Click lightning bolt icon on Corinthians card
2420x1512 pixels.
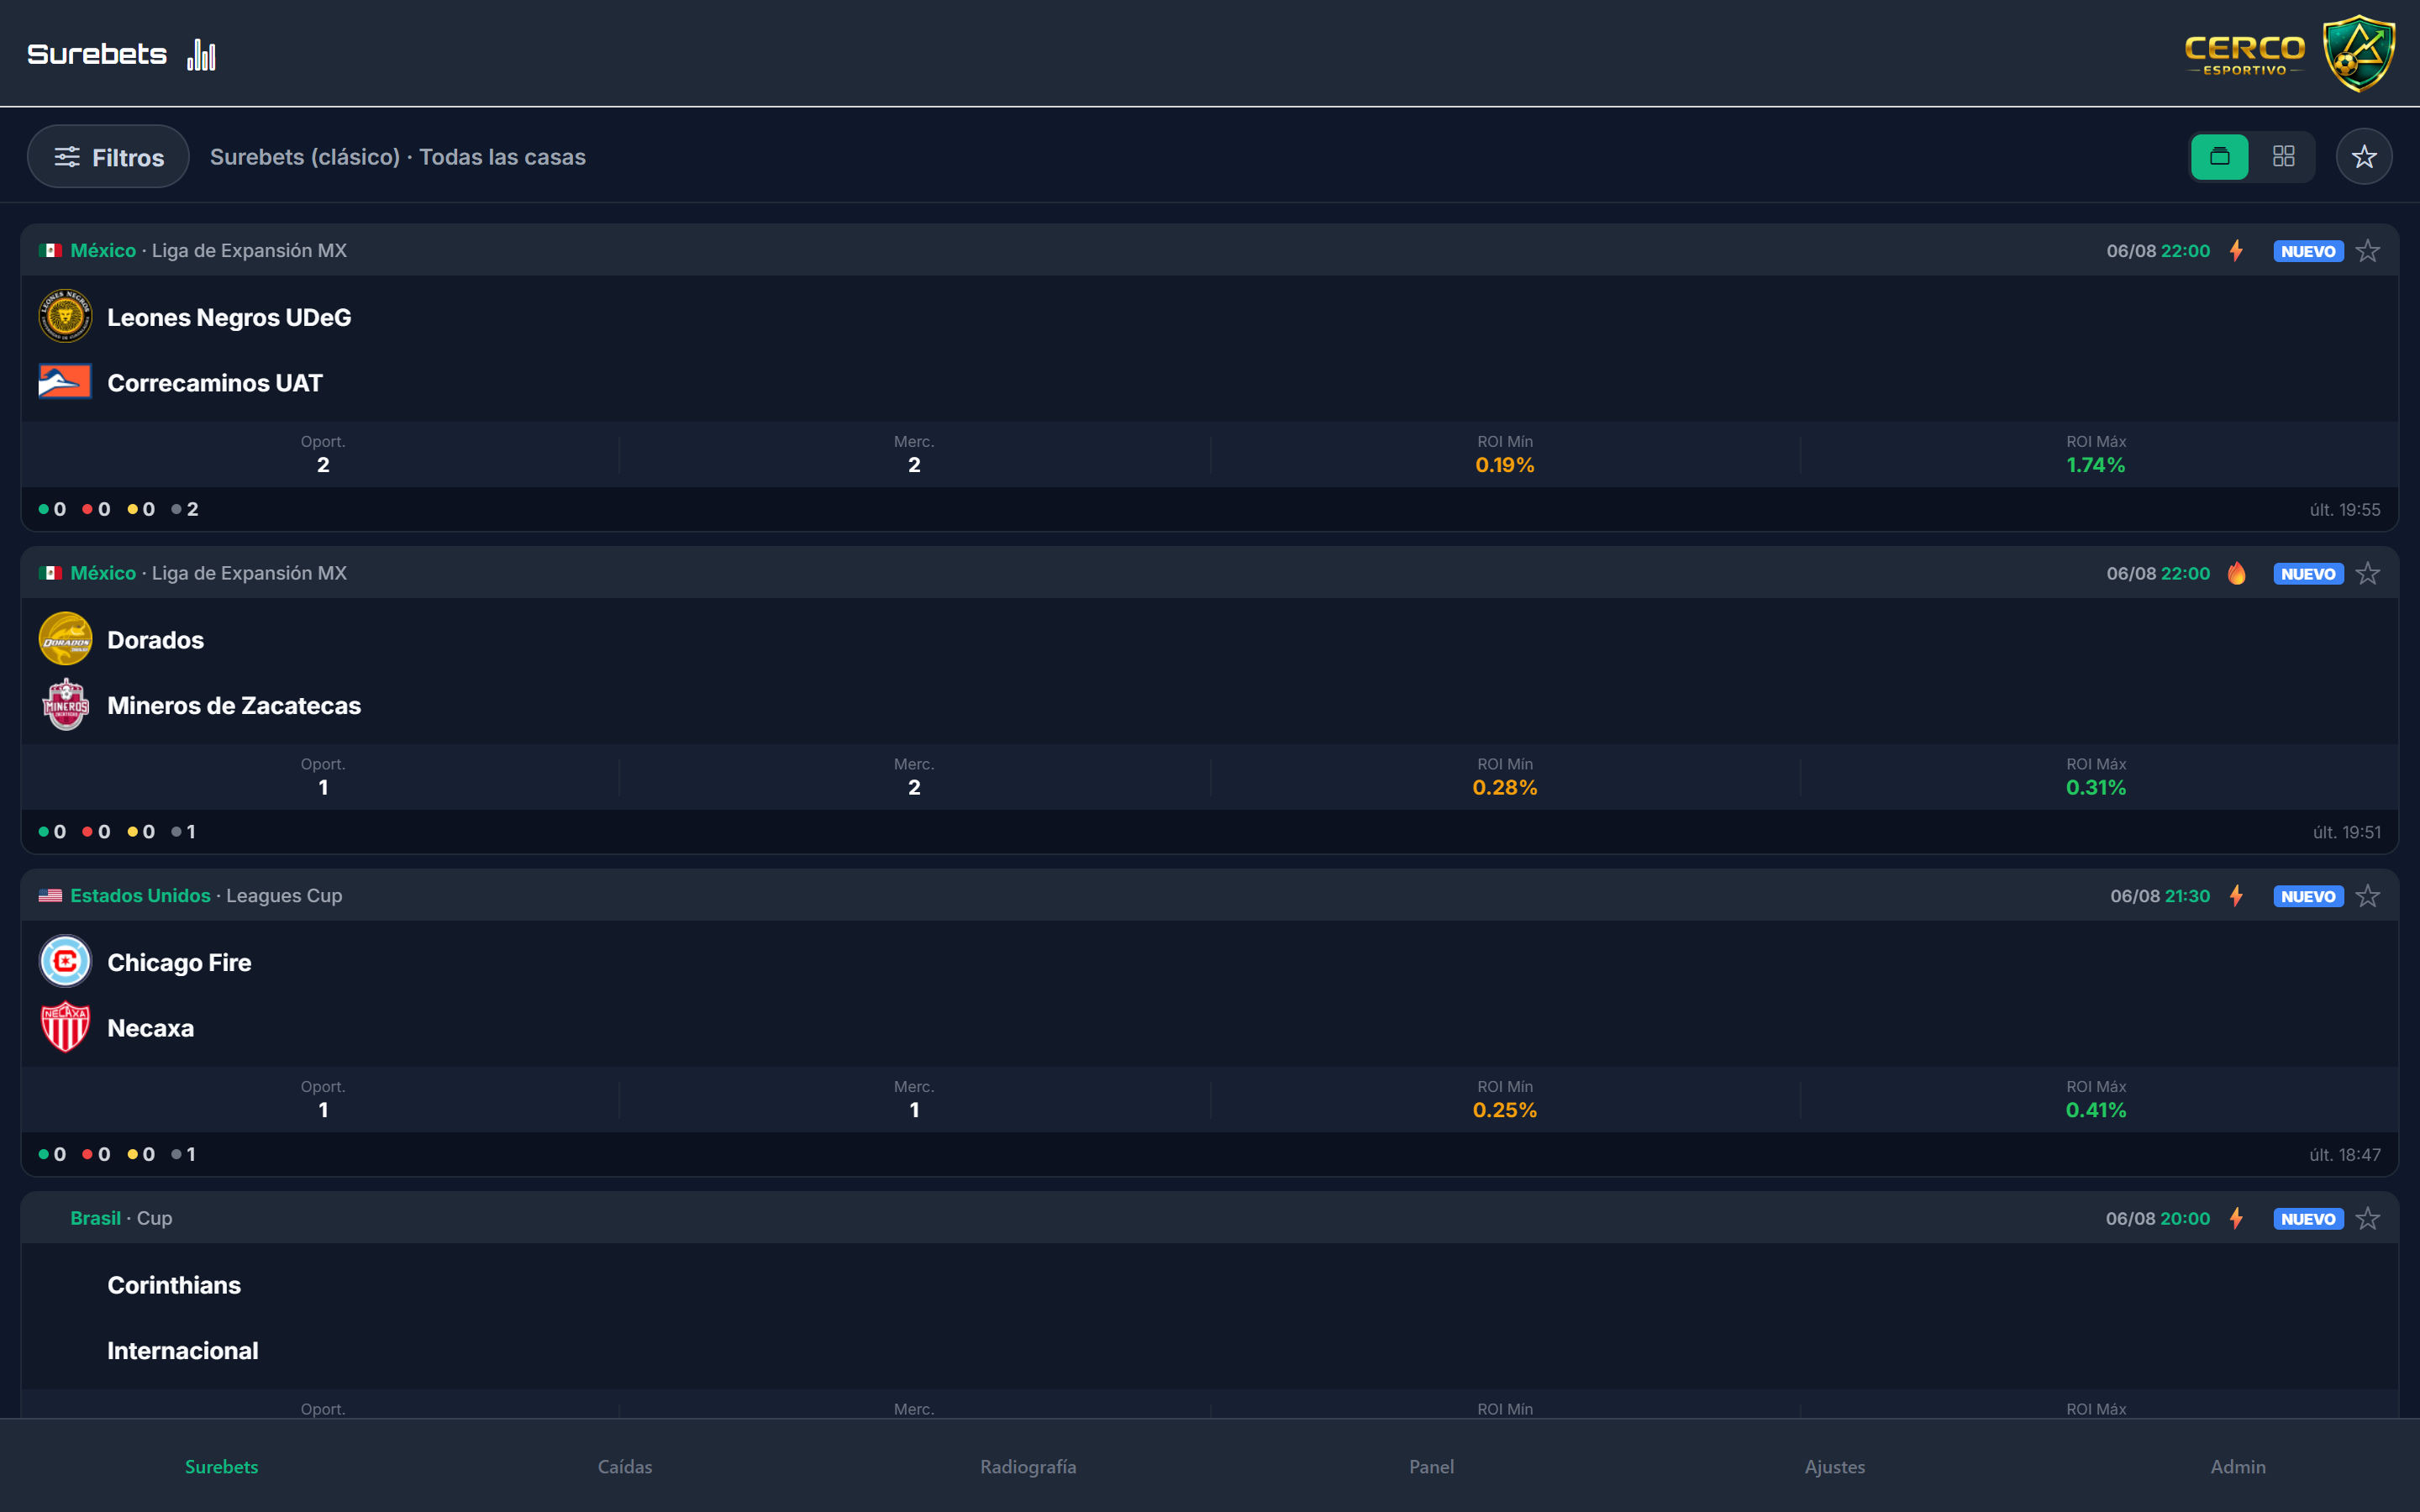[2236, 1219]
